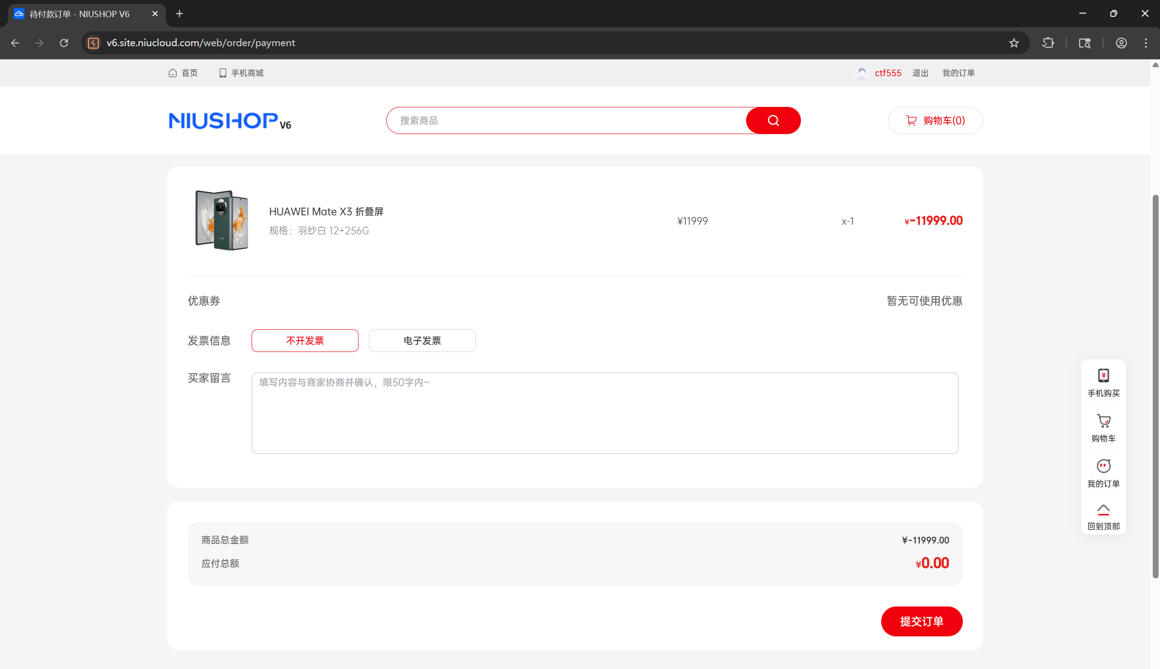The height and width of the screenshot is (669, 1160).
Task: Open the browser profile avatar icon
Action: (x=1121, y=43)
